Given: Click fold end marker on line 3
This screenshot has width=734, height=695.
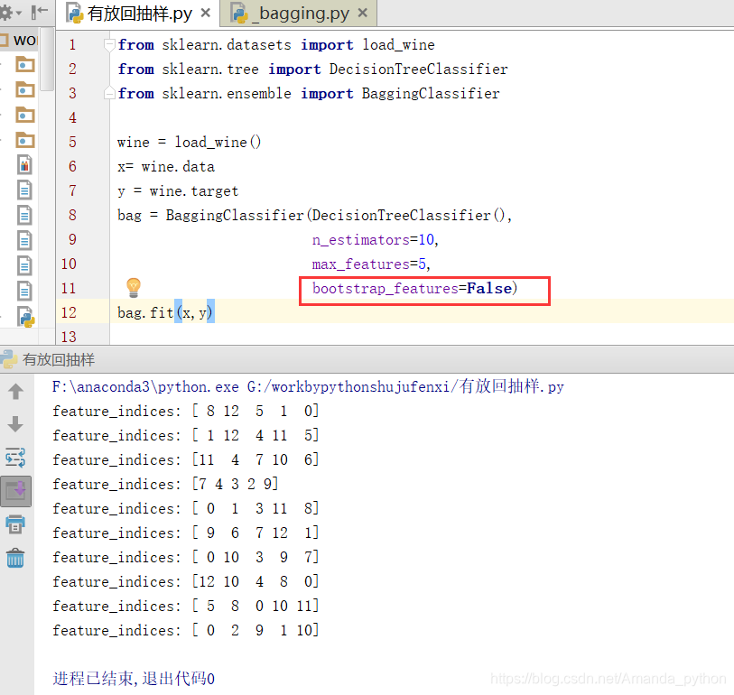Looking at the screenshot, I should coord(109,93).
